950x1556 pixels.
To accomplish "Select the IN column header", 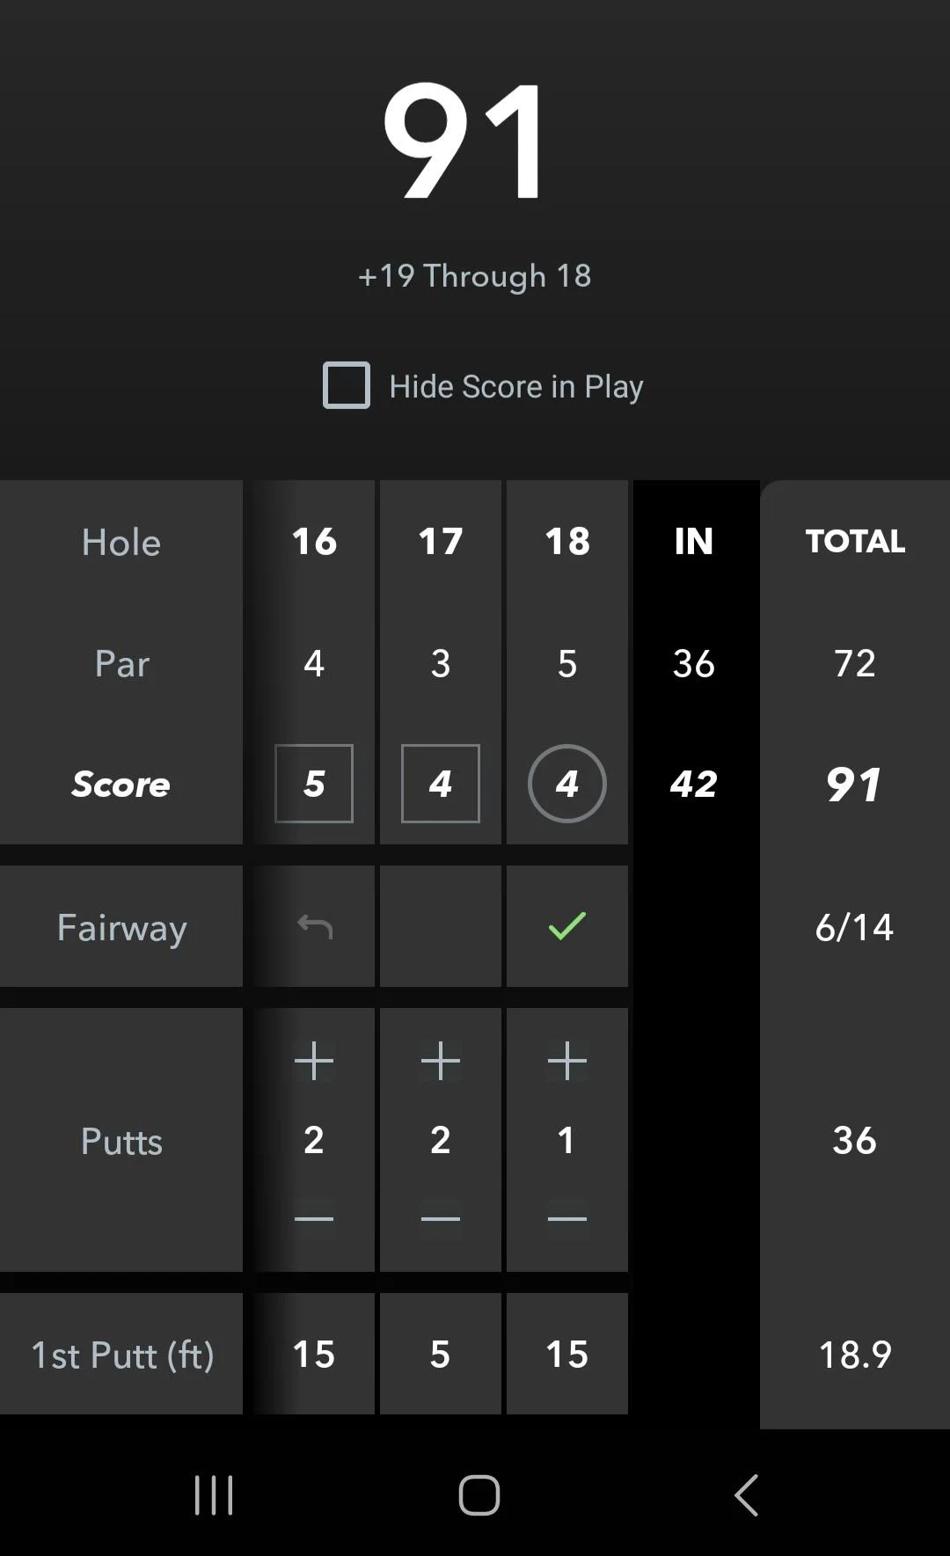I will [x=693, y=542].
